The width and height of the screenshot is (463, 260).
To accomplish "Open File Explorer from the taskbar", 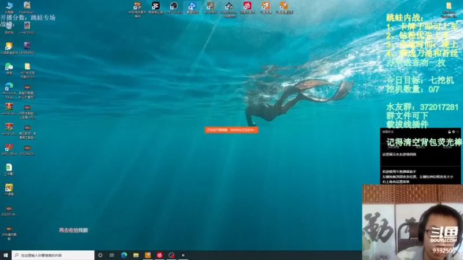I will (x=136, y=255).
